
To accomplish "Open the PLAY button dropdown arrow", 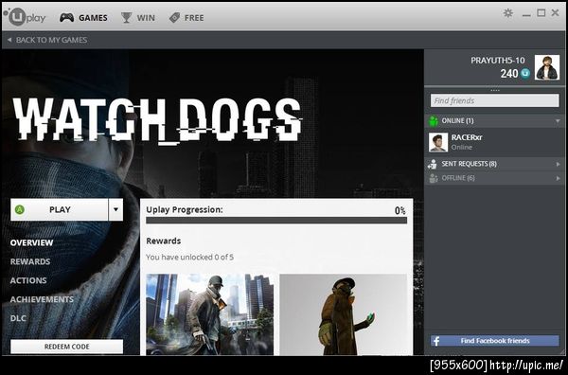I will coord(115,209).
